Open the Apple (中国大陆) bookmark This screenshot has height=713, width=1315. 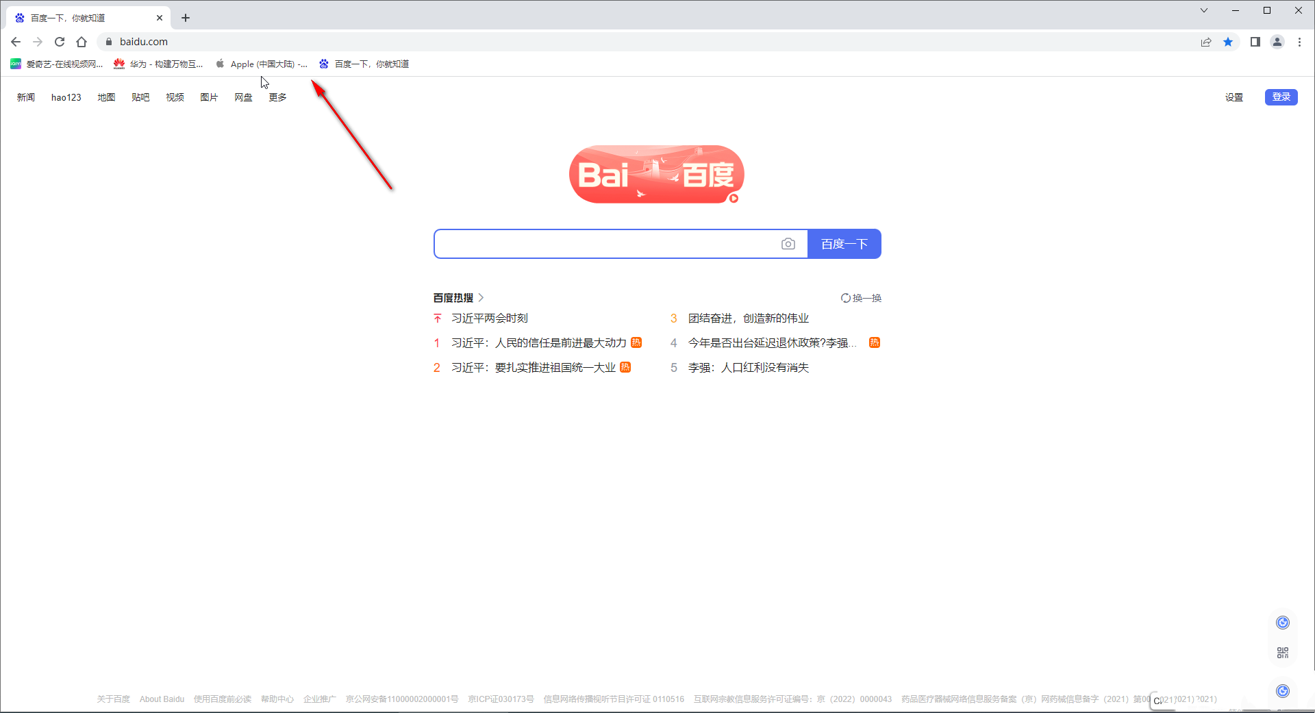pyautogui.click(x=262, y=64)
